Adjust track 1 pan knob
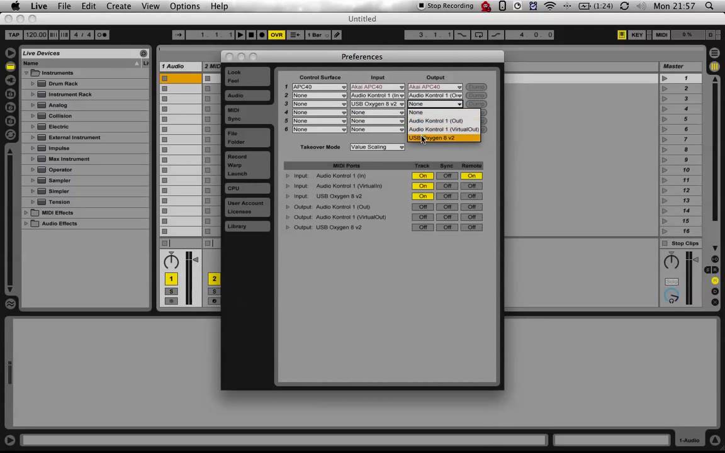725x453 pixels. (171, 261)
